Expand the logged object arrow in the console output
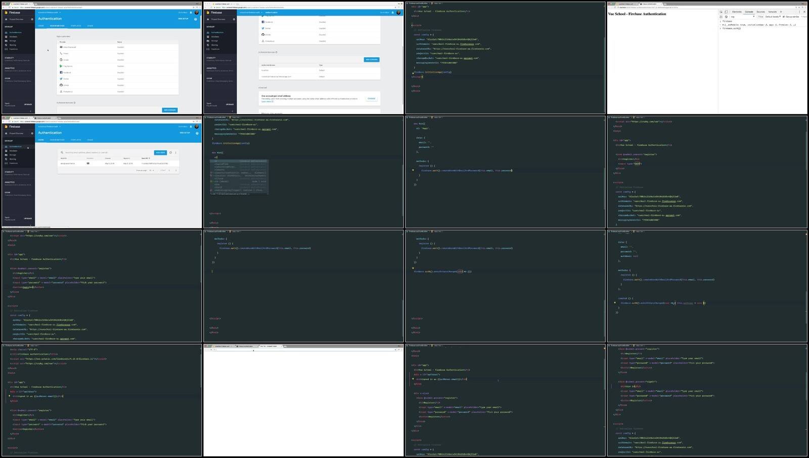 coord(723,25)
